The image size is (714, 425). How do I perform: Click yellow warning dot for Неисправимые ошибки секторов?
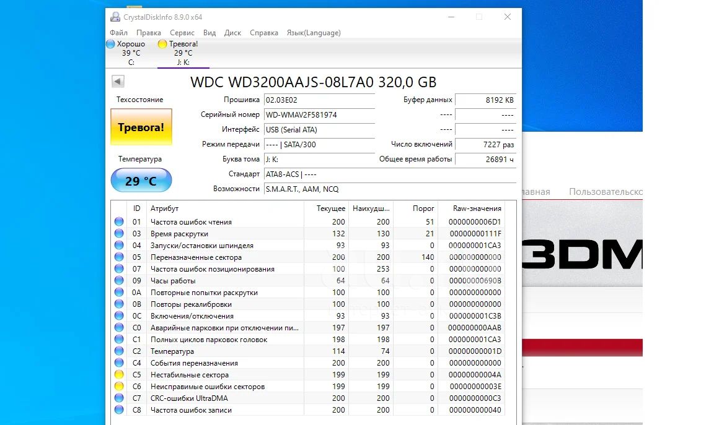tap(119, 387)
